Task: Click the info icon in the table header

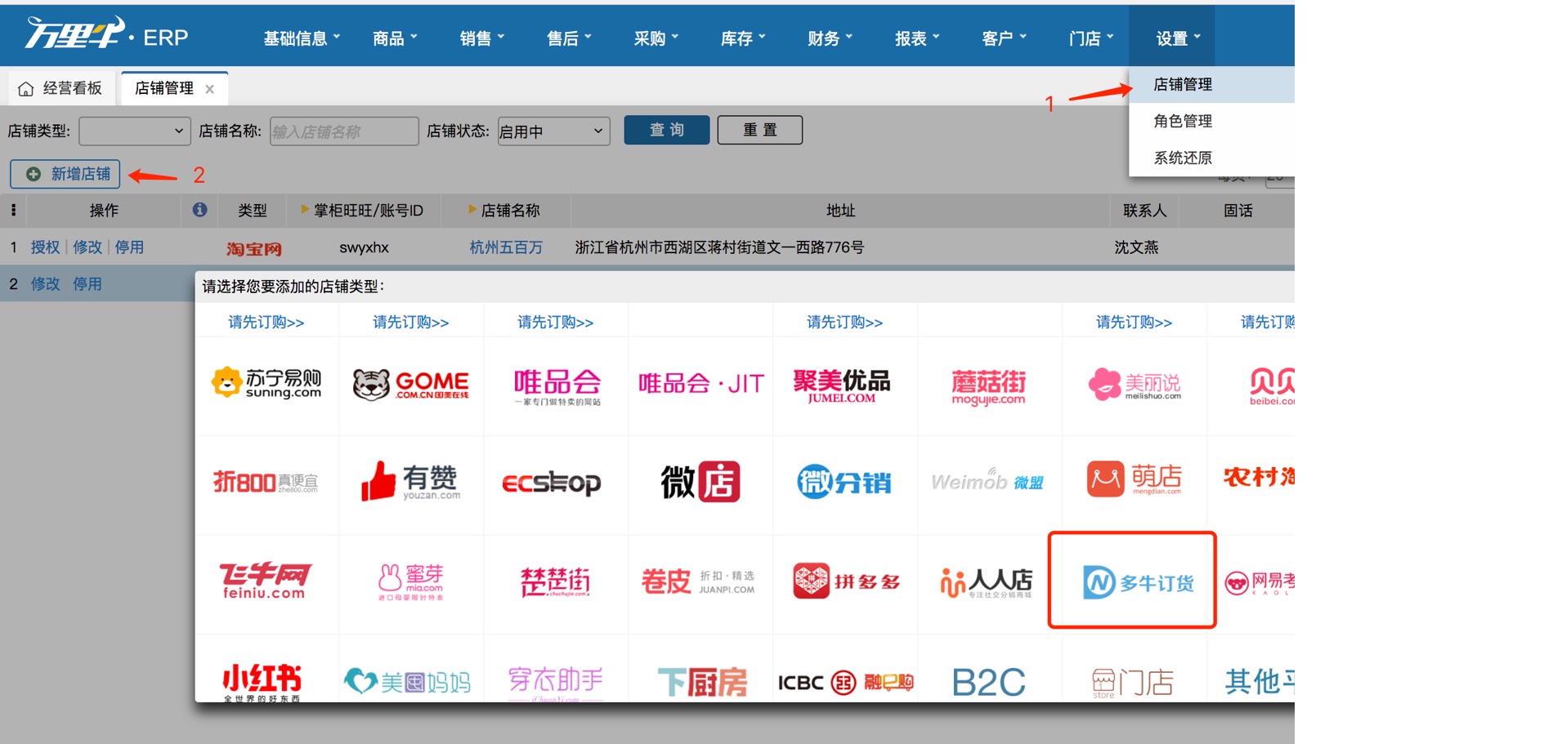Action: [200, 210]
